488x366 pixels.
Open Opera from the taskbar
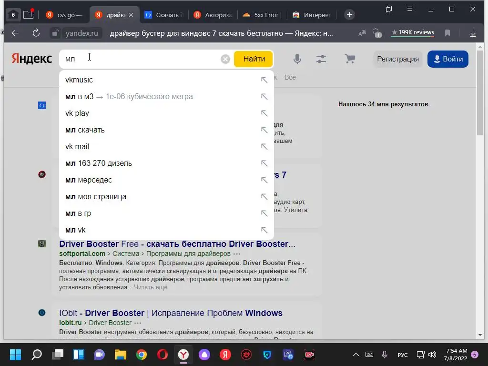(163, 355)
